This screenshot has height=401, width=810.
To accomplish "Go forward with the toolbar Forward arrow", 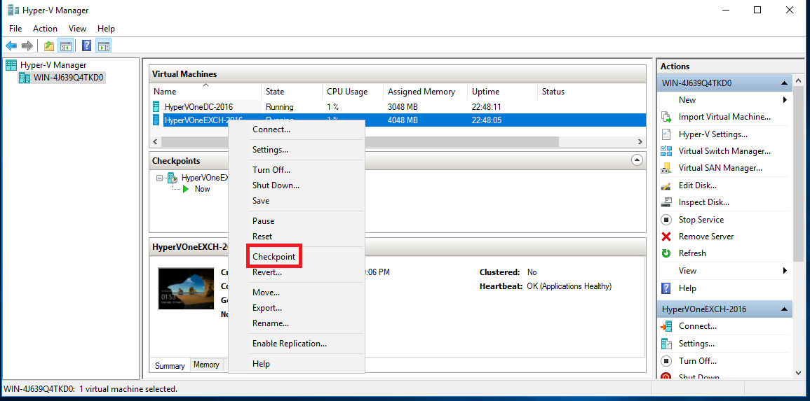I will coord(27,46).
